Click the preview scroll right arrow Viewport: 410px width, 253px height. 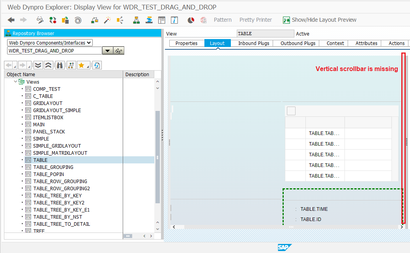click(x=402, y=227)
